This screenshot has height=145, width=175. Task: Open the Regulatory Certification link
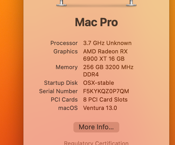coord(96,143)
